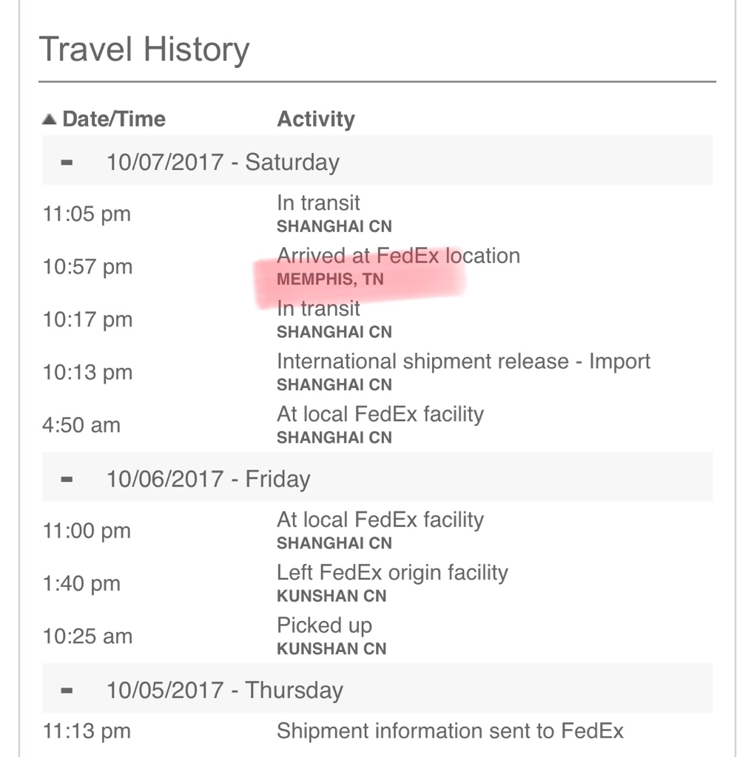Screen dimensions: 754x757
Task: Select International shipment release - Import entry
Action: [x=377, y=372]
